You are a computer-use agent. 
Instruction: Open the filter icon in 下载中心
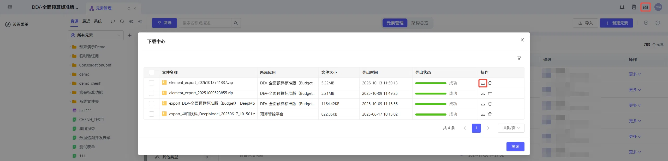(519, 58)
